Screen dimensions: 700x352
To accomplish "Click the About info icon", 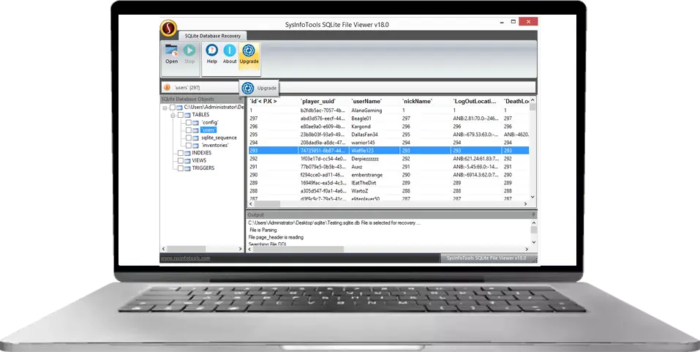I will coord(230,51).
